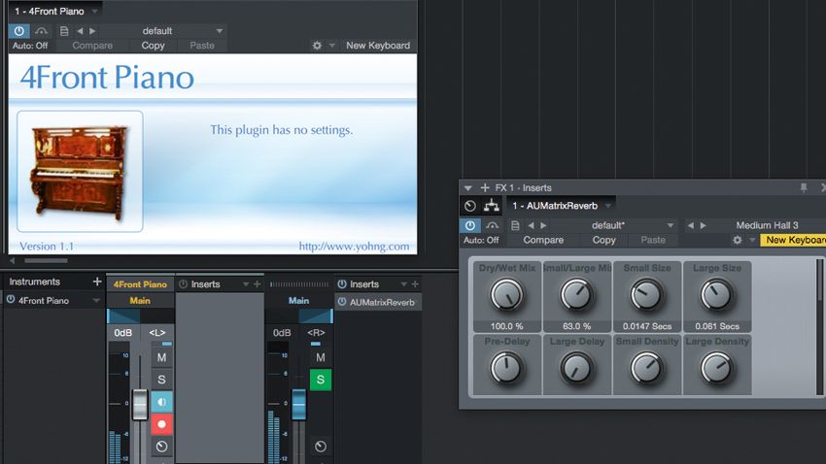The image size is (826, 464).
Task: Click the horizontal scrollbar below the piano plugin
Action: pos(46,260)
